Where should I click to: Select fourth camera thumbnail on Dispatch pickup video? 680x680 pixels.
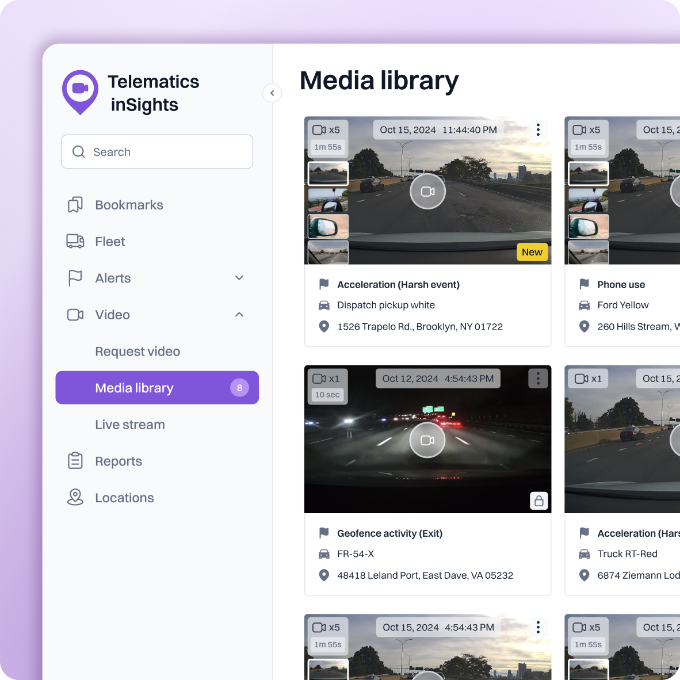click(328, 253)
